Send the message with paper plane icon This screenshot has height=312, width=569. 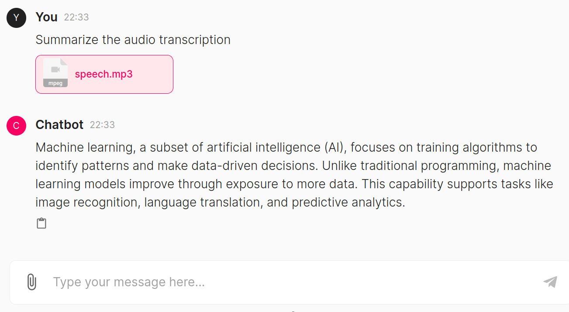coord(550,282)
